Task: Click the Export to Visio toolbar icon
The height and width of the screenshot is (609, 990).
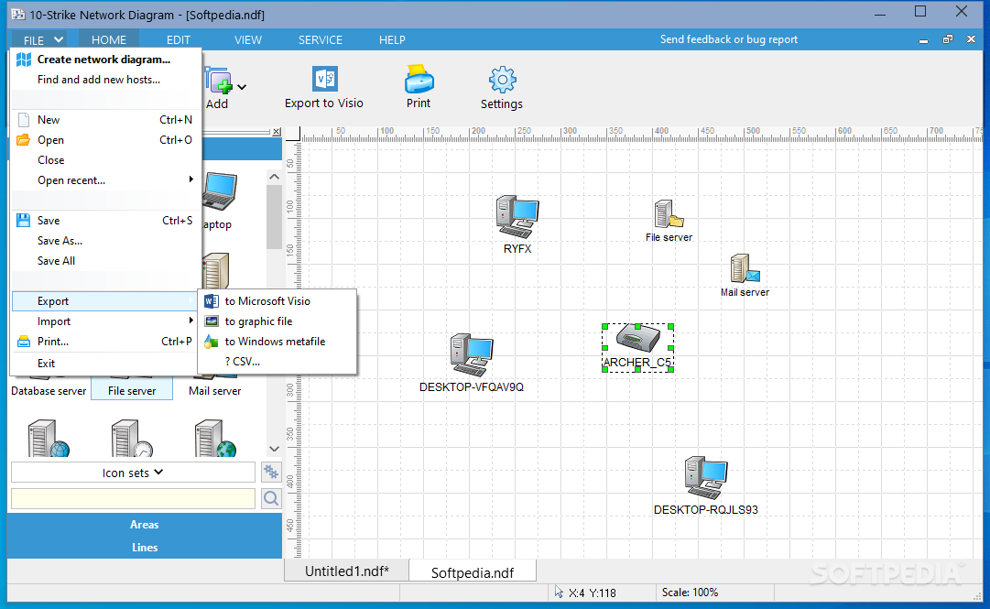Action: click(x=325, y=80)
